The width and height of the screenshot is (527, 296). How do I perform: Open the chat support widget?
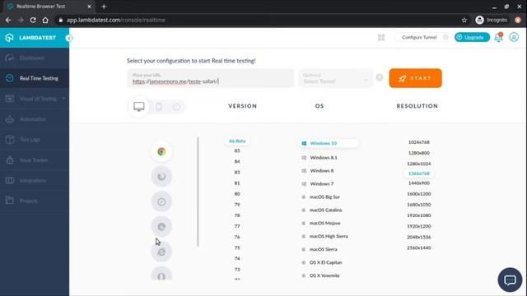click(510, 280)
